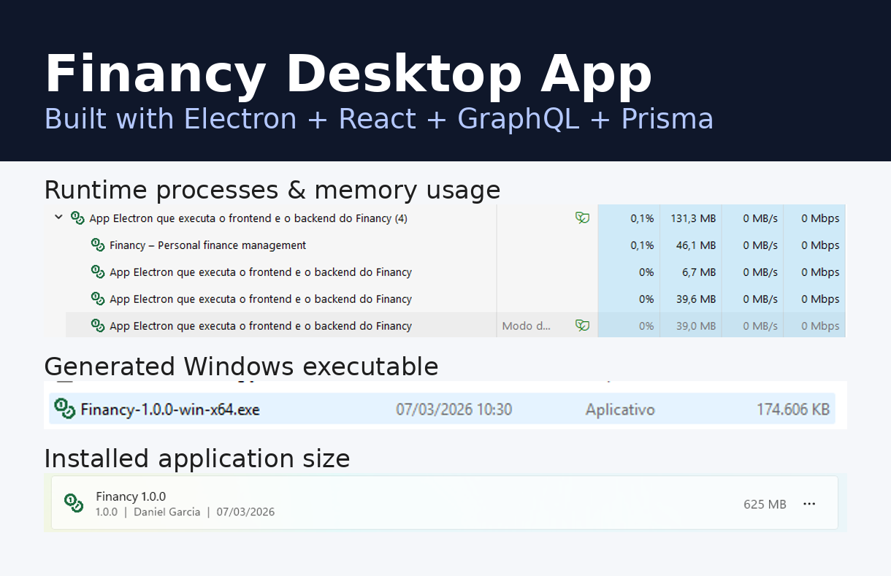Click the icon on the last highlighted Electron process
The width and height of the screenshot is (891, 576).
point(98,326)
